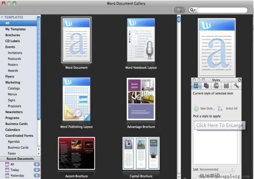Click the count badge next to Yesterday
Screen dimensions: 254x179
click(x=37, y=176)
